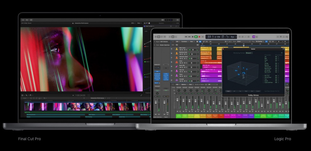
Task: Open the tracks area View menu
Action: tap(192, 42)
